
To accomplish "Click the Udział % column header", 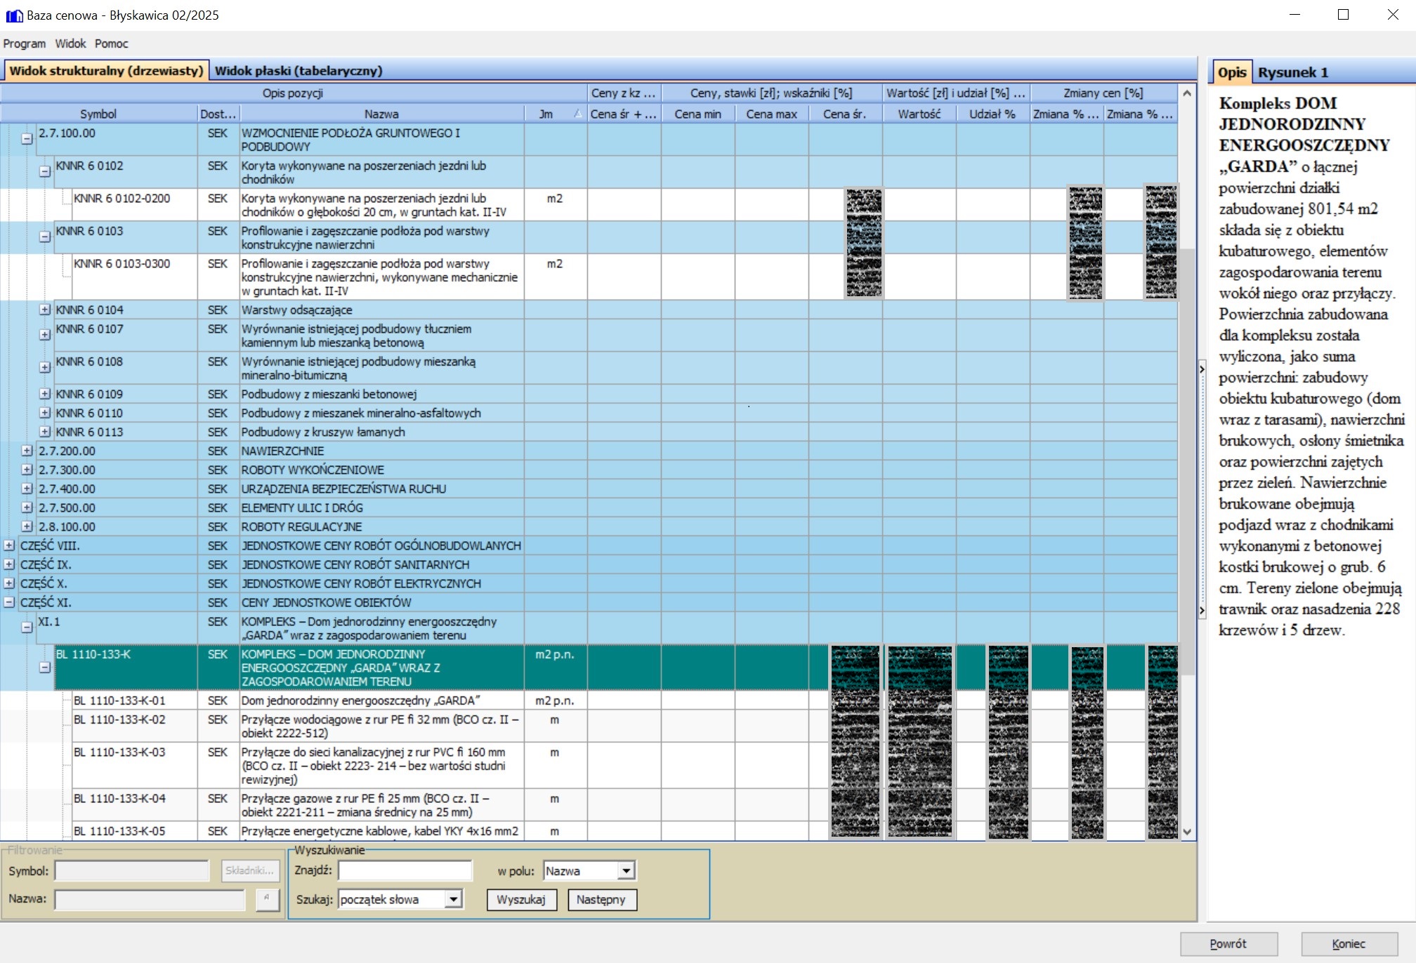I will tap(992, 114).
